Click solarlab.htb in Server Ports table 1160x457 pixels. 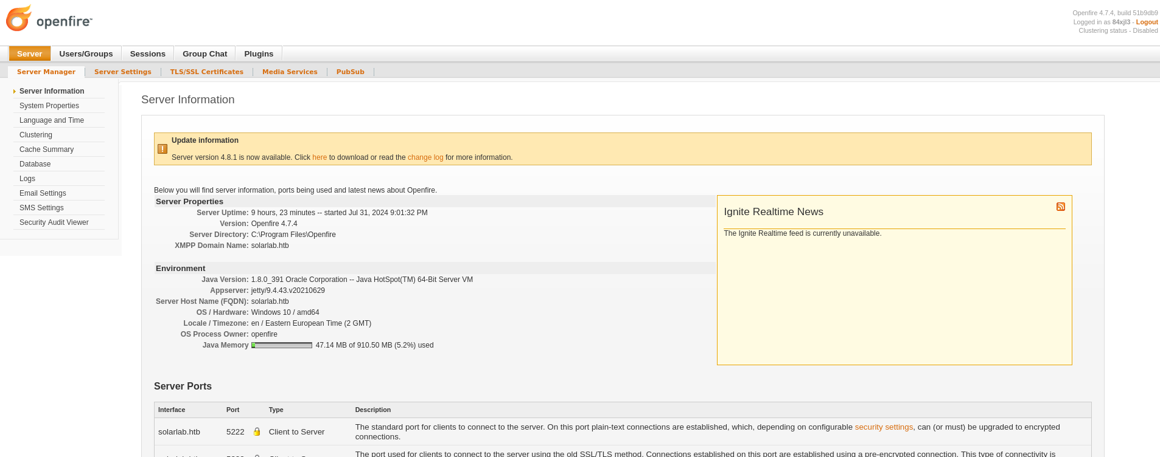pyautogui.click(x=179, y=432)
